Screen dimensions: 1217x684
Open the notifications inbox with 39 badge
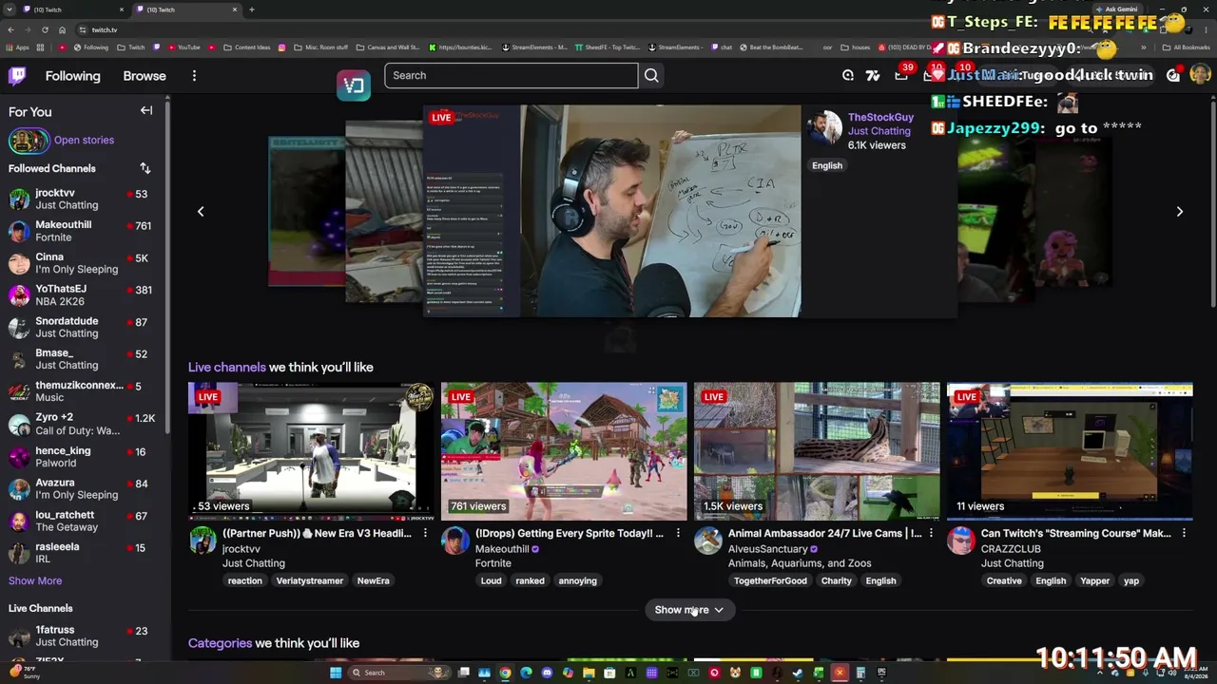[x=901, y=75]
